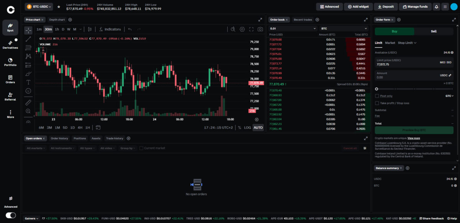The width and height of the screenshot is (460, 223).
Task: Change the candlestick chart style
Action: tap(90, 29)
